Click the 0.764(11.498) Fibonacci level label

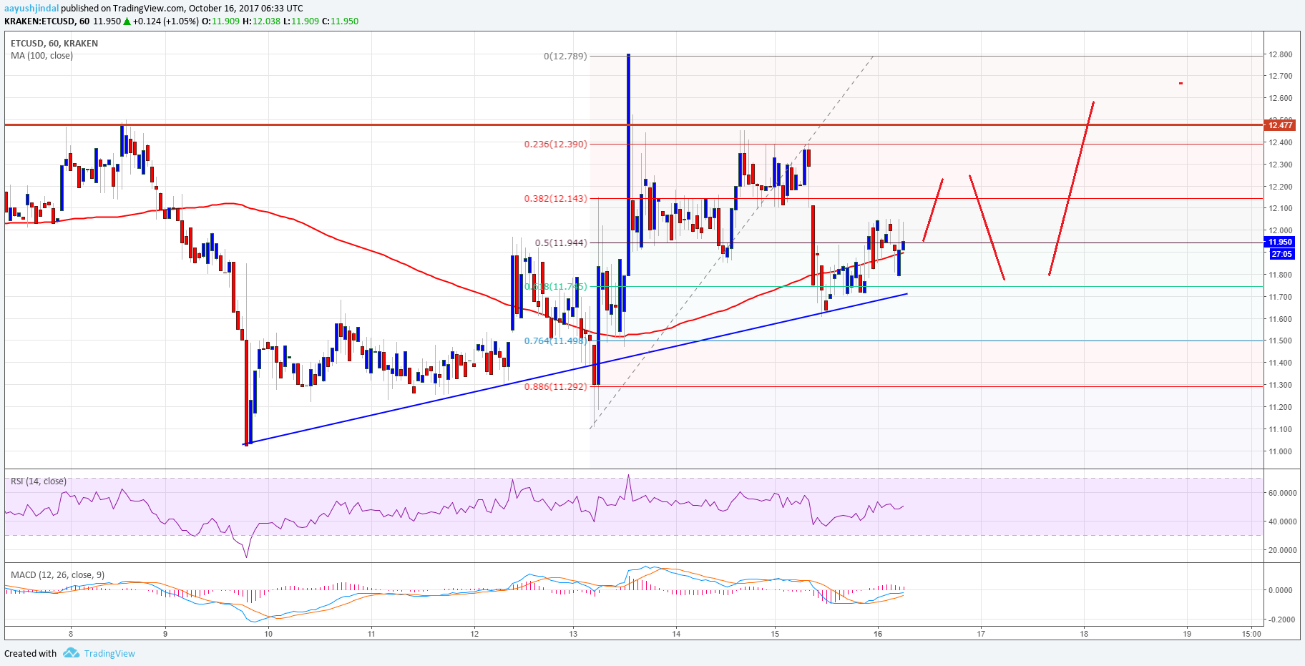click(556, 341)
